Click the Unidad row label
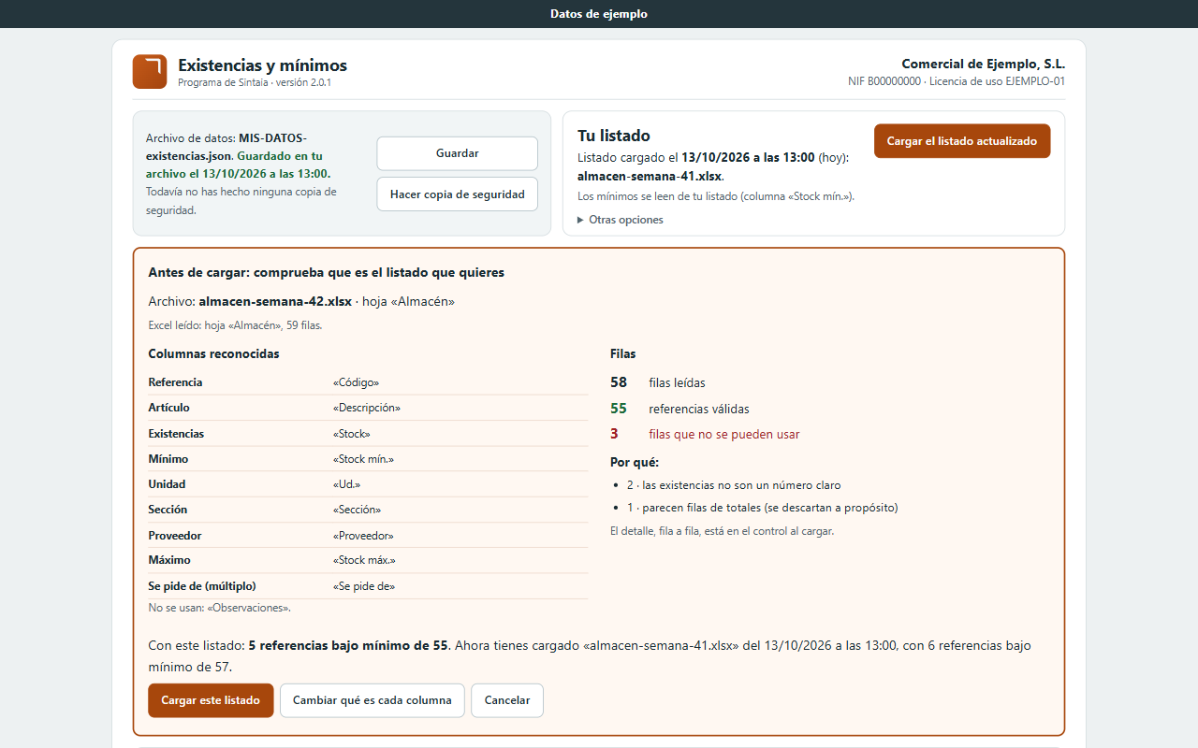Image resolution: width=1198 pixels, height=748 pixels. 167,484
